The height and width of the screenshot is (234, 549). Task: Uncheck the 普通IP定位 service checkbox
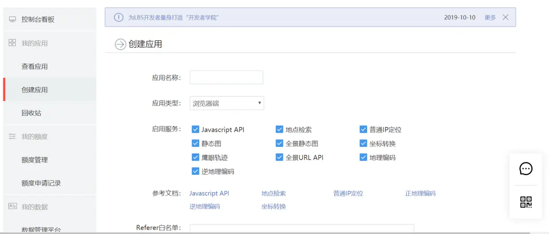point(363,129)
